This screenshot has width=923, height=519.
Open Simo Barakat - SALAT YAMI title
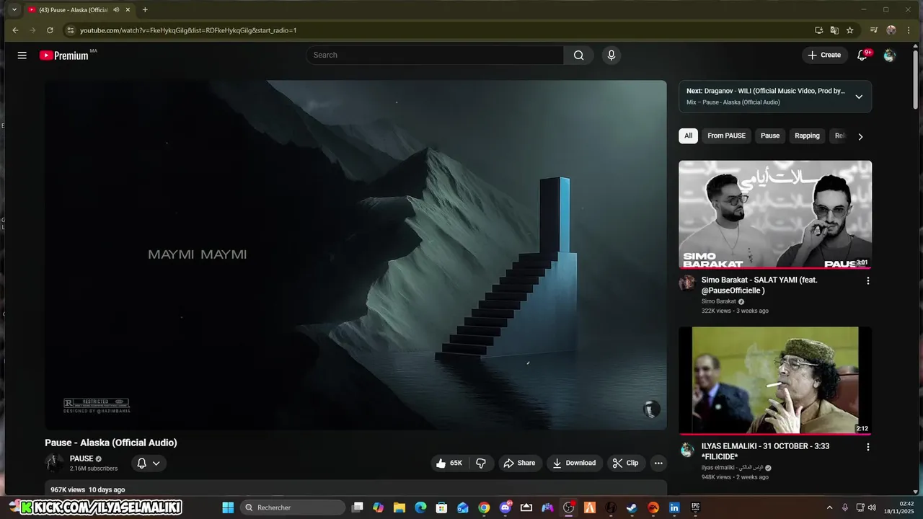[759, 285]
